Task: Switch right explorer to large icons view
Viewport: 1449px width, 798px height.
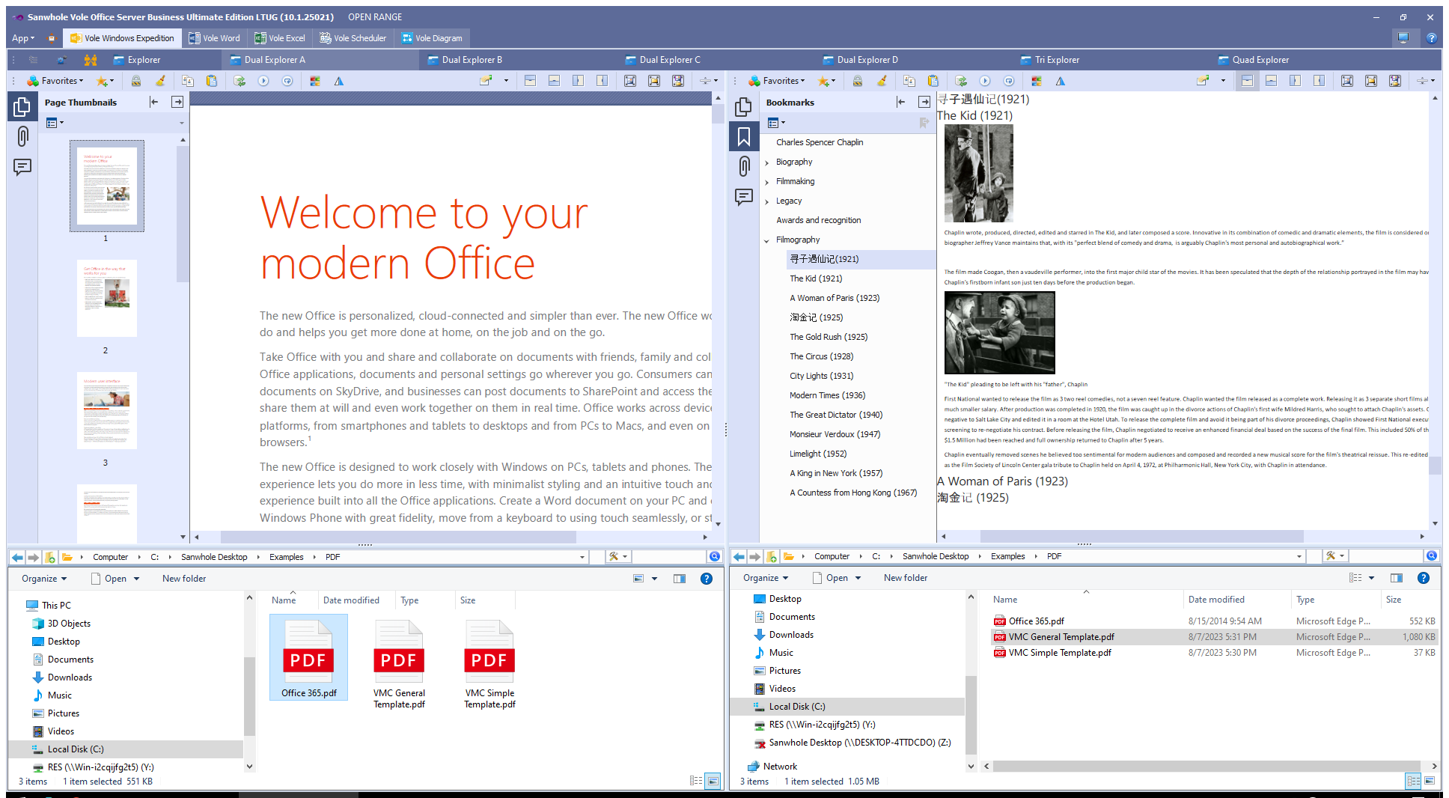Action: 1430,781
